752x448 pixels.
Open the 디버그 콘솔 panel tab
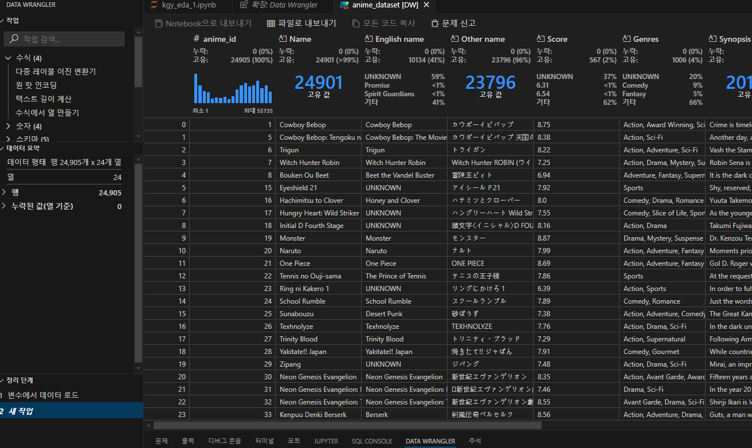[x=225, y=441]
